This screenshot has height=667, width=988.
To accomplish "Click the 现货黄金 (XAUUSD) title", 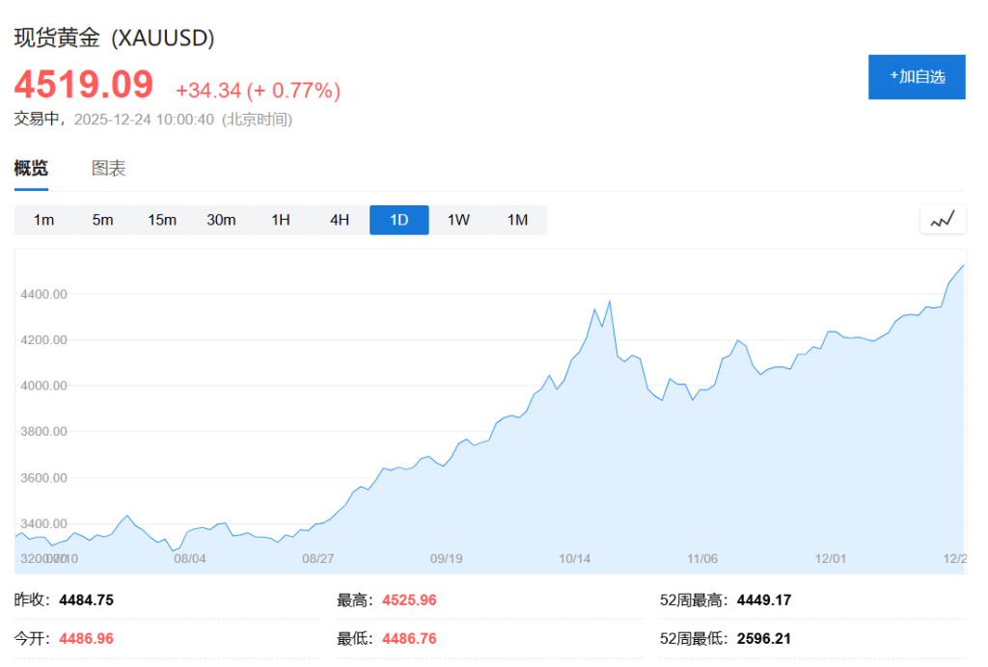I will (x=114, y=38).
